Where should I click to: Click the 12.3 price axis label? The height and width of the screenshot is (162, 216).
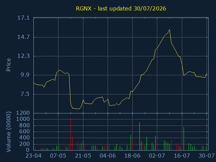pos(23,56)
